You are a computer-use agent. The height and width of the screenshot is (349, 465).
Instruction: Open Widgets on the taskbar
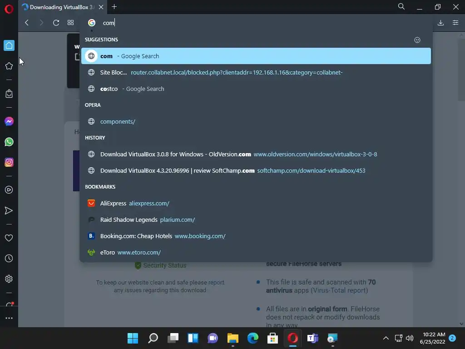pos(193,338)
